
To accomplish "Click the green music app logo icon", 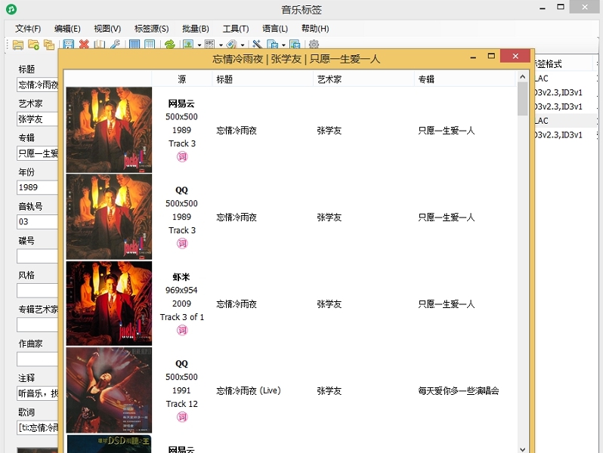I will tap(11, 9).
